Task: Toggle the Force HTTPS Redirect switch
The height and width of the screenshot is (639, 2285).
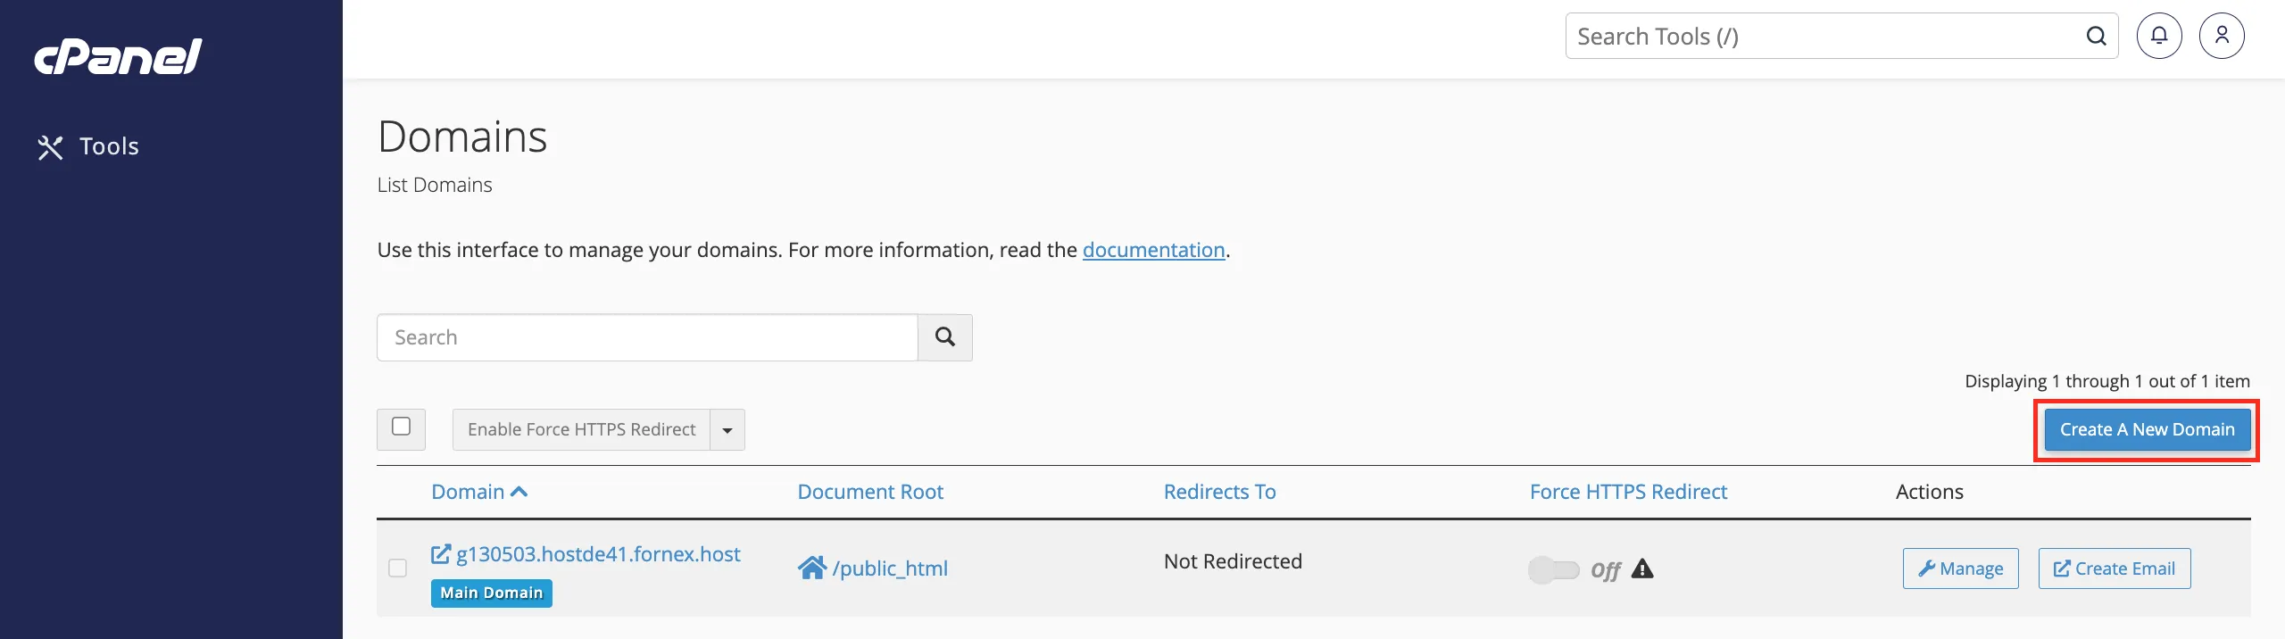Action: click(x=1553, y=569)
